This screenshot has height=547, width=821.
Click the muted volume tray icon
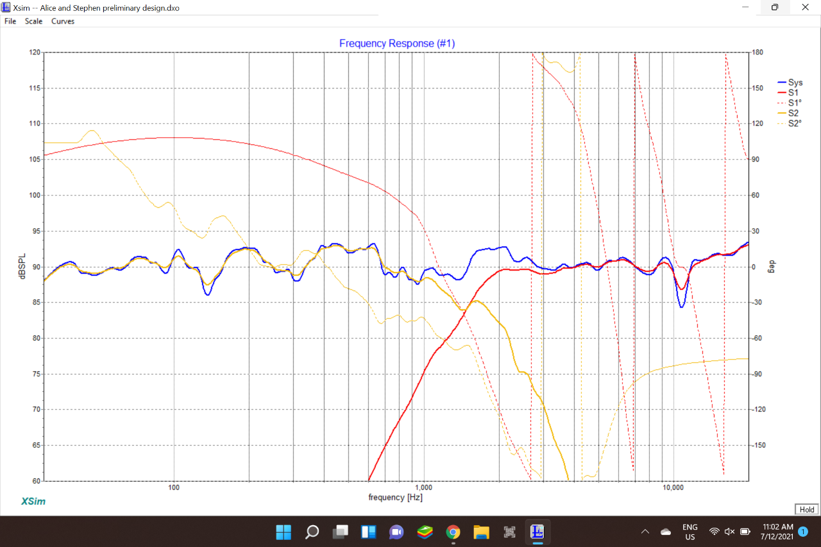pos(729,532)
